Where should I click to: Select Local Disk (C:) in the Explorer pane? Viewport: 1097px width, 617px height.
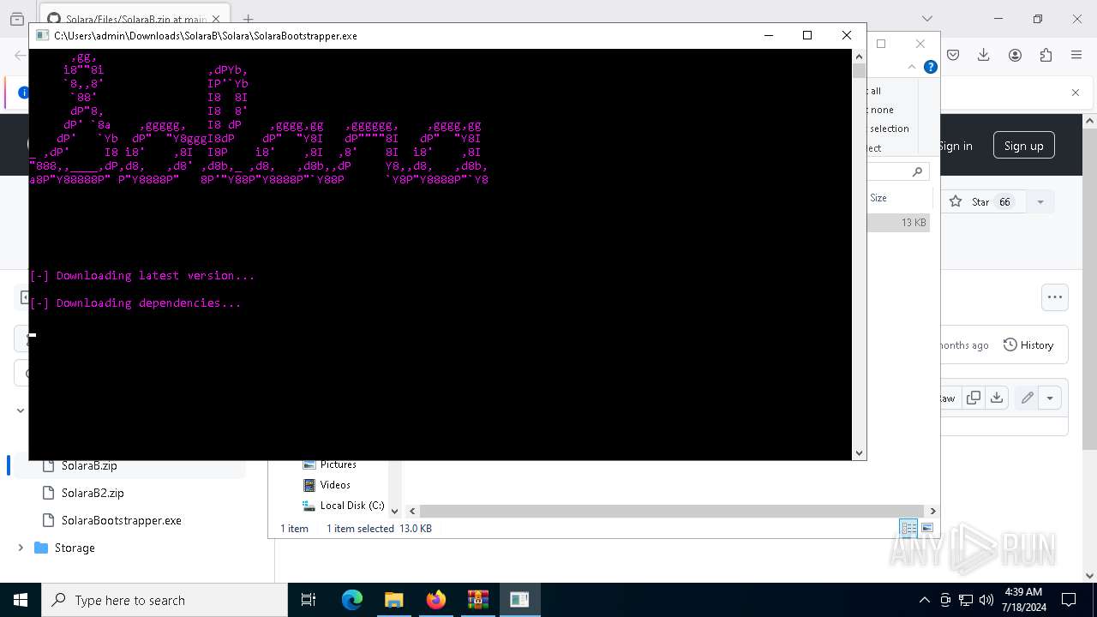point(351,506)
